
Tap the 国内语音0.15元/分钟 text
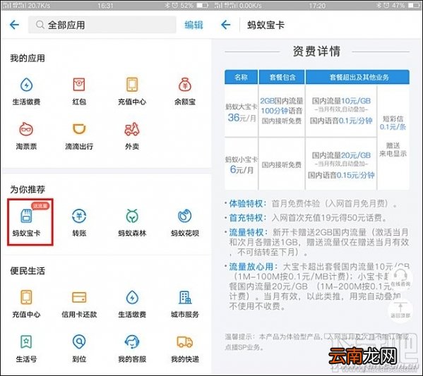341,175
